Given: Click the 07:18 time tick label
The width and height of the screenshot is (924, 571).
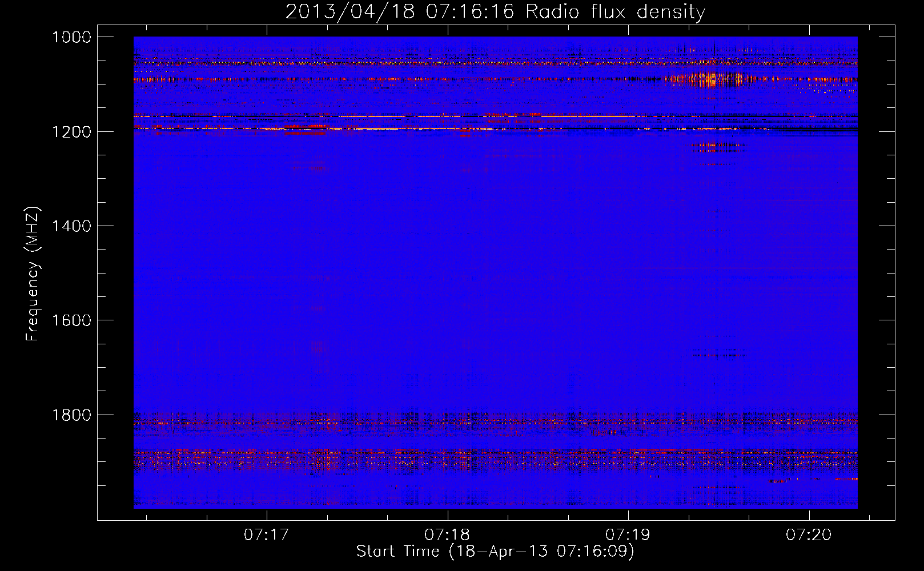Looking at the screenshot, I should pyautogui.click(x=447, y=535).
